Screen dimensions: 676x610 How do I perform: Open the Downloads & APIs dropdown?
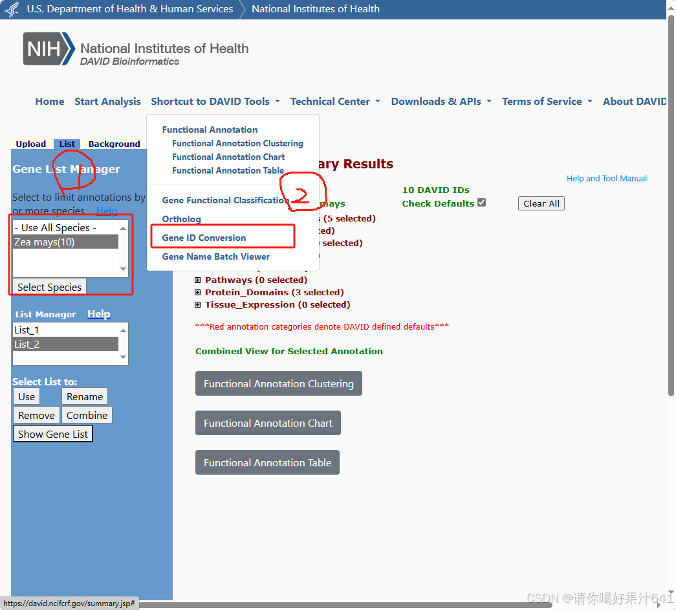(441, 102)
